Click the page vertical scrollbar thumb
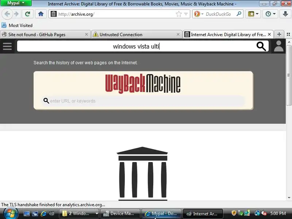 pos(289,75)
